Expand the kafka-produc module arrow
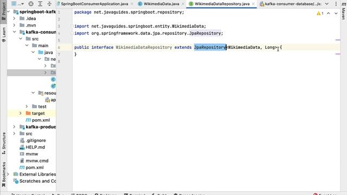 pyautogui.click(x=15, y=127)
